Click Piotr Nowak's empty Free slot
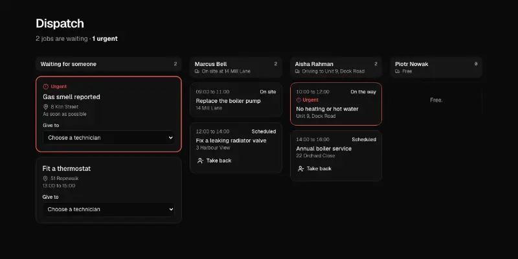Viewport: 518px width, 259px height. click(x=436, y=100)
